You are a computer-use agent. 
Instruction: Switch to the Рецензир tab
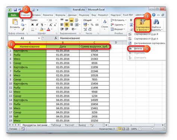tap(84, 15)
